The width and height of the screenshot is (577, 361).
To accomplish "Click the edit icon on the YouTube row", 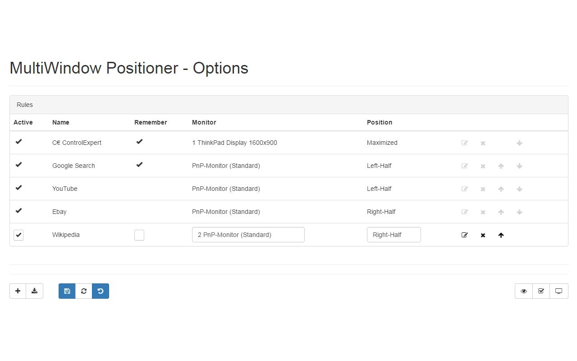I will point(465,189).
